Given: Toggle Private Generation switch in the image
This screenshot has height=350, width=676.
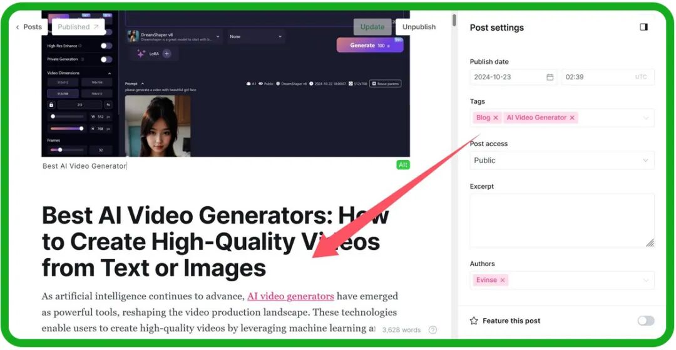Looking at the screenshot, I should click(x=106, y=59).
